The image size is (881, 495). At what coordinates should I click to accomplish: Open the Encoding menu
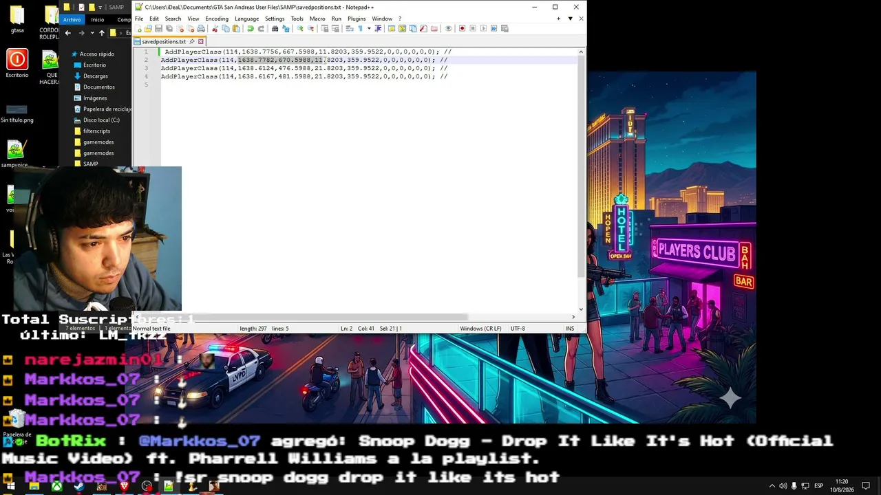tap(217, 19)
